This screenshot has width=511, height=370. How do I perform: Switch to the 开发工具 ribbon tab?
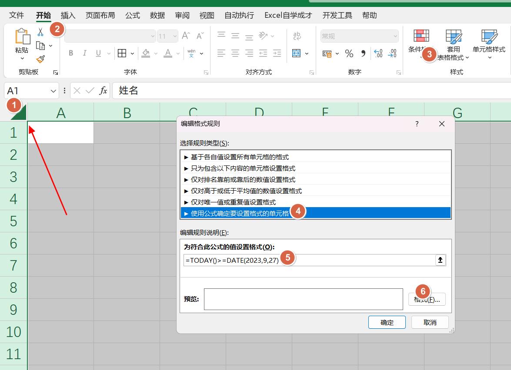click(337, 15)
